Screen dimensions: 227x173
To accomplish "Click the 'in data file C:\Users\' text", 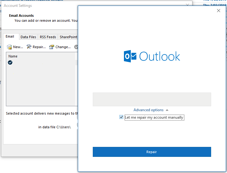I will click(54, 127).
